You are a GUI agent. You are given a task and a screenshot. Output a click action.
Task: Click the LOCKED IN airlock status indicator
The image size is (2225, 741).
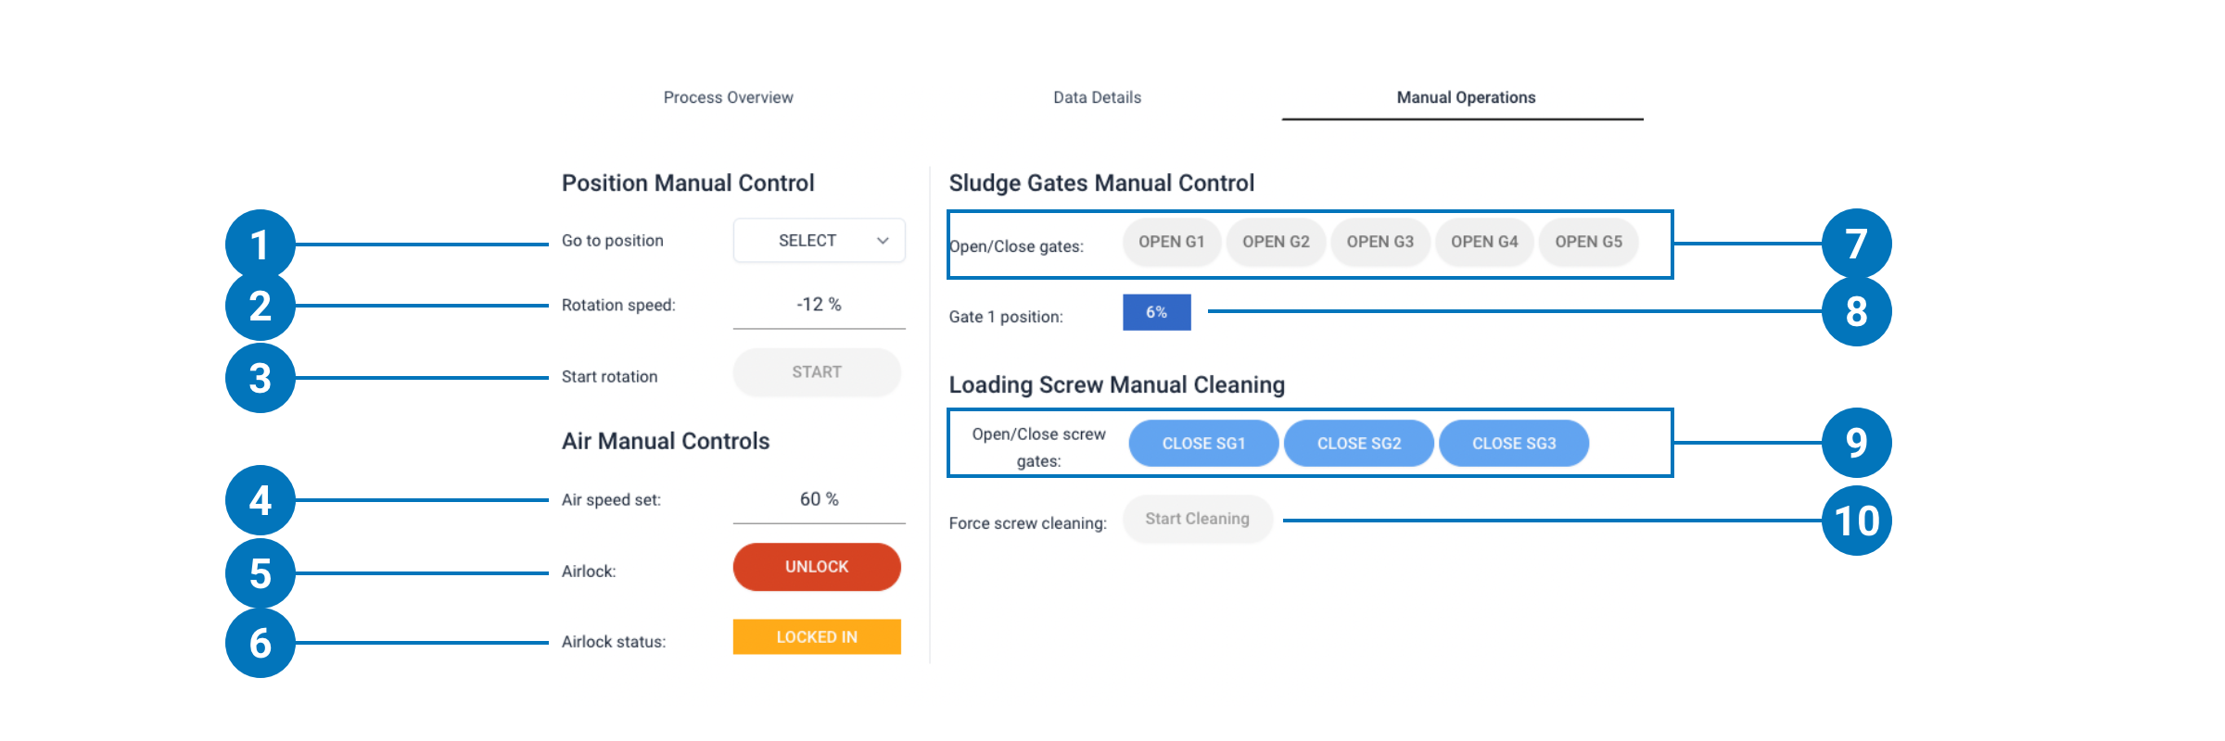(x=817, y=637)
